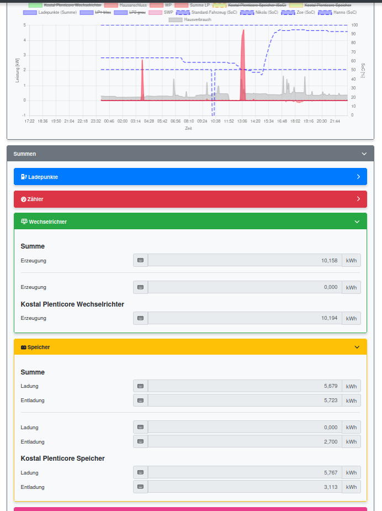This screenshot has width=382, height=511.
Task: Click the keyboard icon beside Entladung 2,700
Action: coord(140,441)
